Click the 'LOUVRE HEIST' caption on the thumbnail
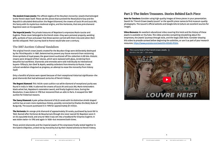The image size is (221, 141). pos(171,95)
